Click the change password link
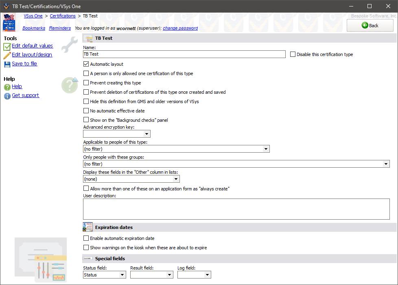 [x=180, y=28]
